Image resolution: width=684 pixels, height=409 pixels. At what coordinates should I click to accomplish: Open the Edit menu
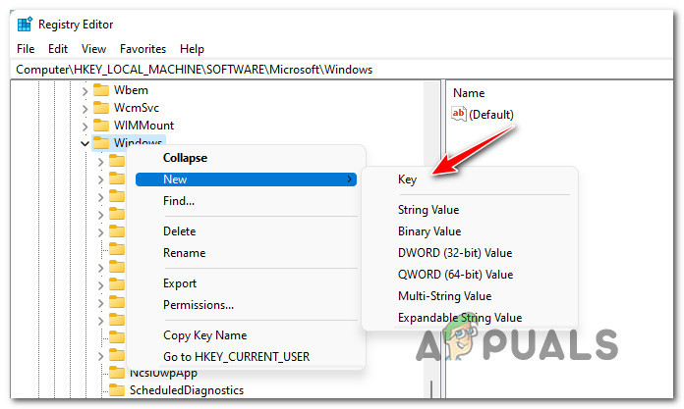tap(58, 49)
